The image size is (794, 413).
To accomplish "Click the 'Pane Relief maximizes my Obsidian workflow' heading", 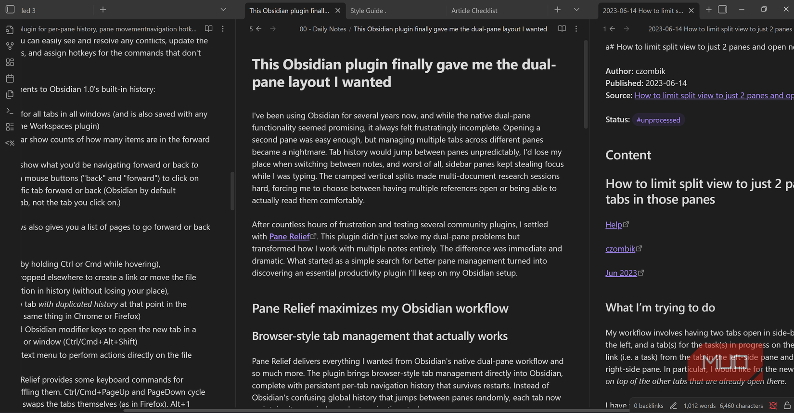I will tap(380, 308).
